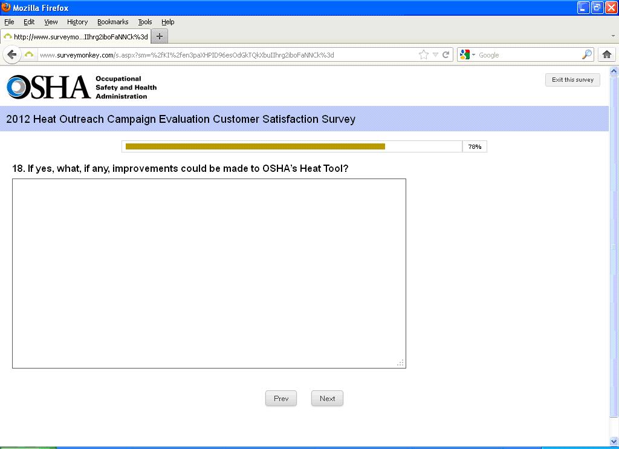Click the Reload page icon

pyautogui.click(x=446, y=55)
